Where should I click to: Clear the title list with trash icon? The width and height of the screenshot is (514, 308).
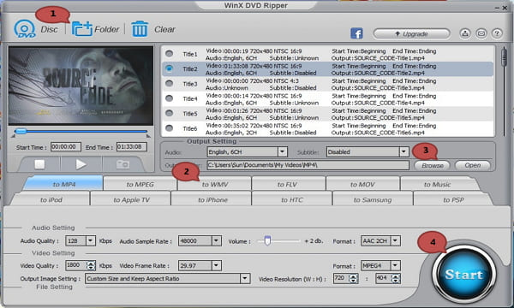click(x=140, y=29)
